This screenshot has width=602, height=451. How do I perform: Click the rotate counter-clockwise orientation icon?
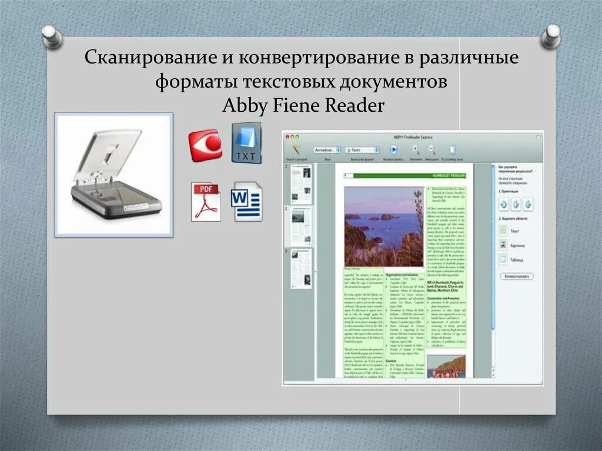click(x=504, y=205)
